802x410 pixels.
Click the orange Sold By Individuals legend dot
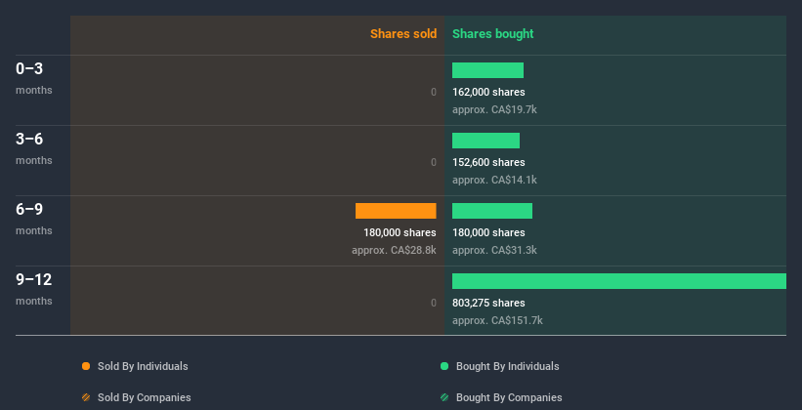tap(86, 366)
